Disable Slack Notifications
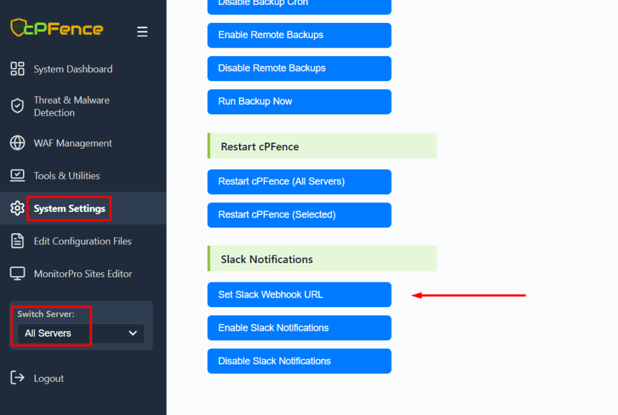Screen dimensions: 618x415 299,361
